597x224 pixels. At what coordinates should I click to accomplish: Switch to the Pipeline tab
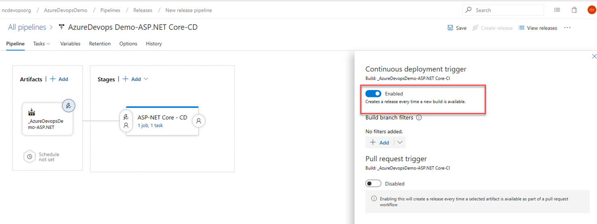click(15, 44)
